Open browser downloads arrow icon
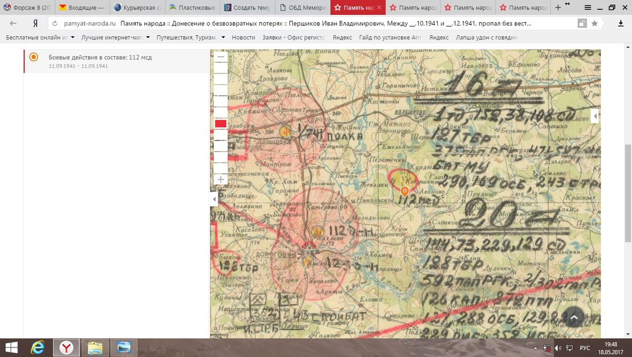The width and height of the screenshot is (632, 357). click(621, 24)
